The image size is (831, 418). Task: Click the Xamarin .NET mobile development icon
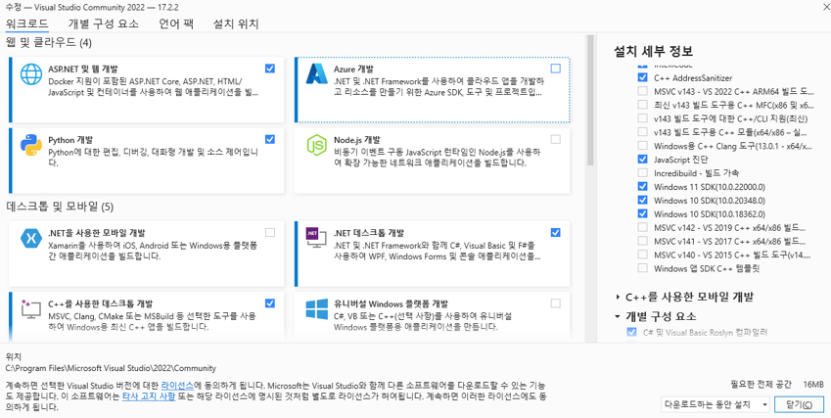30,239
